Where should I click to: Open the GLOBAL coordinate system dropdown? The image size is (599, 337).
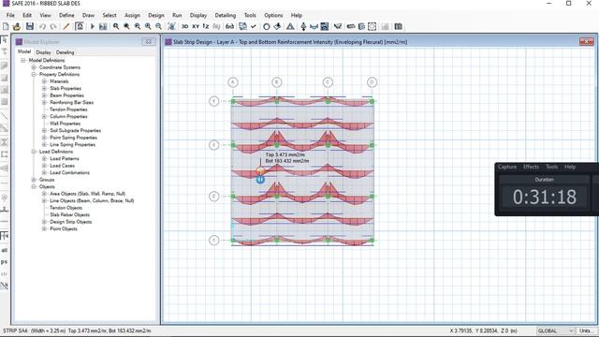[556, 330]
